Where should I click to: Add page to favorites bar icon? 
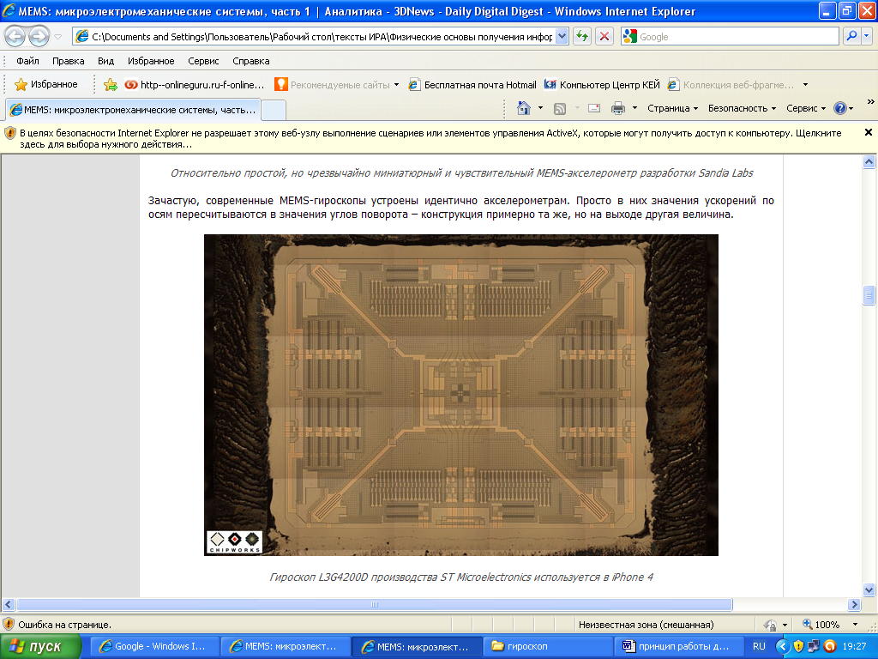click(x=111, y=85)
